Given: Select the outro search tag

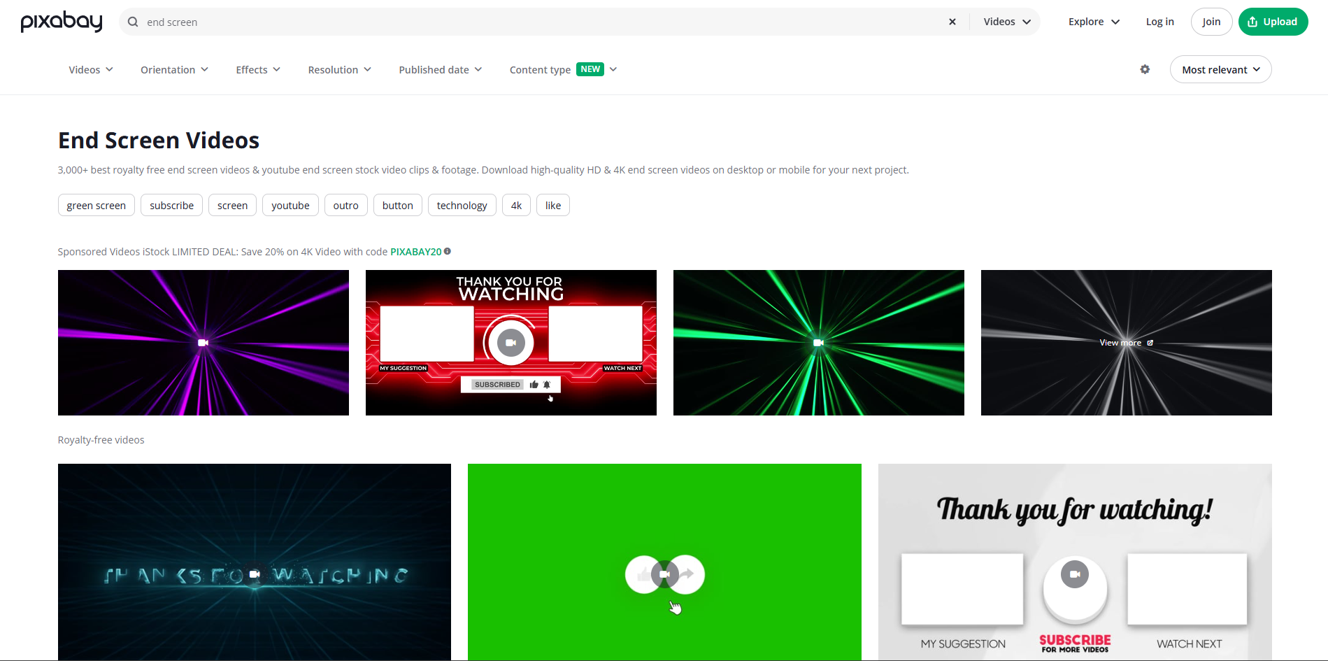Looking at the screenshot, I should 345,205.
